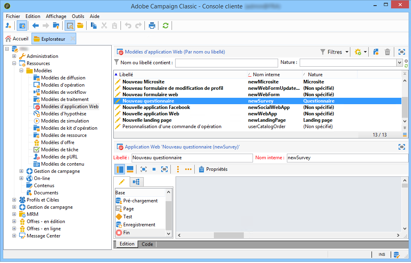Image resolution: width=411 pixels, height=263 pixels.
Task: Select the Nouvelle landing page row
Action: coord(257,120)
